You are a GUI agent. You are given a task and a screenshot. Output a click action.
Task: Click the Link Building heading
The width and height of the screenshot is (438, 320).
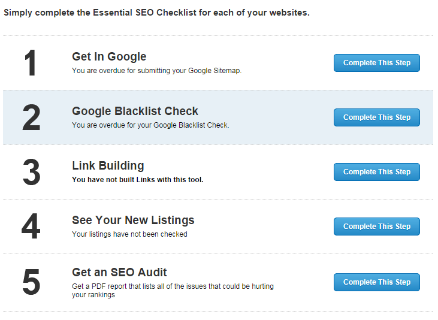[108, 166]
